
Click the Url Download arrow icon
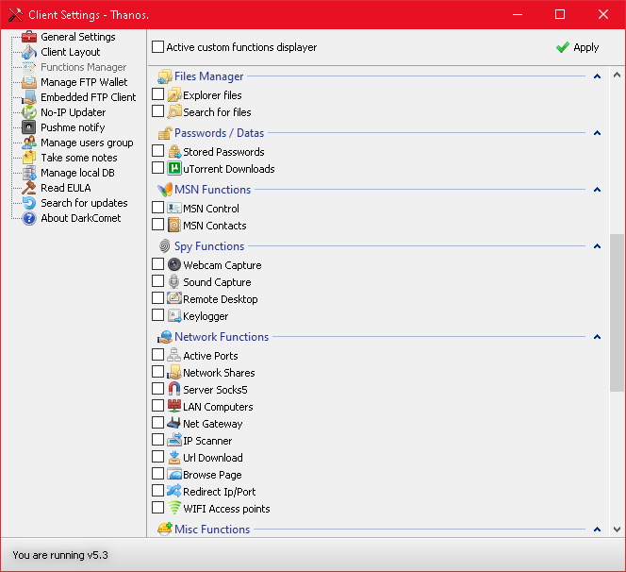[174, 458]
